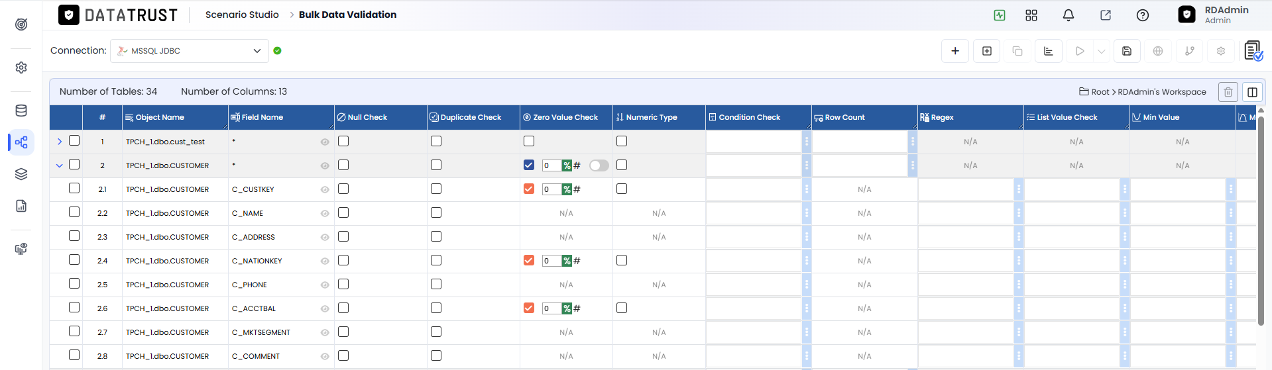Click the layers stack icon in sidebar
The width and height of the screenshot is (1272, 370).
tap(21, 174)
